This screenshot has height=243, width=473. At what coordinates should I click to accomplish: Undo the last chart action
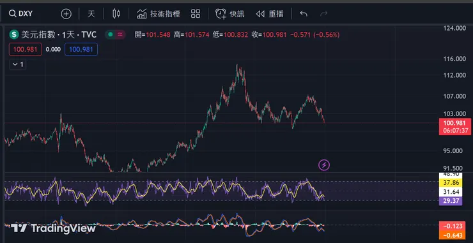click(304, 13)
